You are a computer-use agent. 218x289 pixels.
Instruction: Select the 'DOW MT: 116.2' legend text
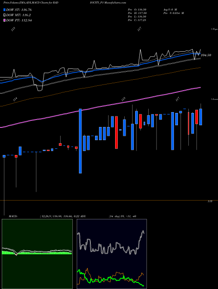coord(18,15)
